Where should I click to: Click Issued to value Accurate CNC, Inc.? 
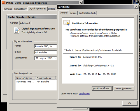coord(92,57)
